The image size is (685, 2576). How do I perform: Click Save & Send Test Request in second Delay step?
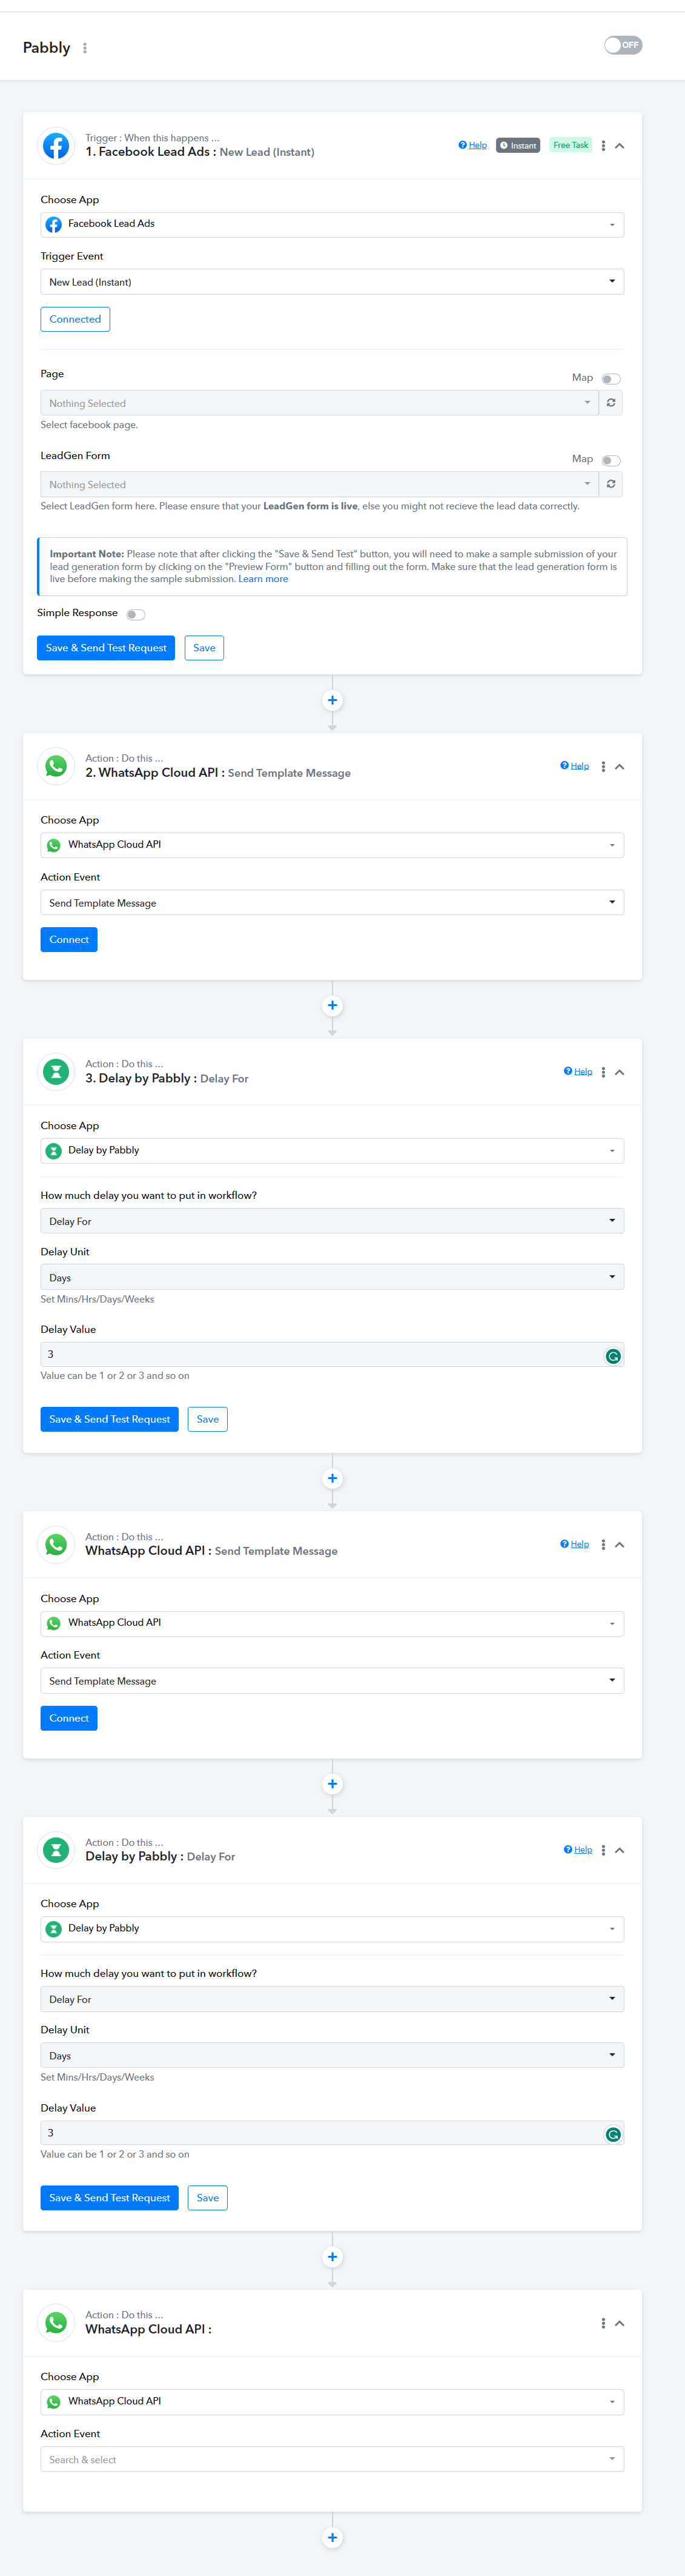coord(110,2197)
